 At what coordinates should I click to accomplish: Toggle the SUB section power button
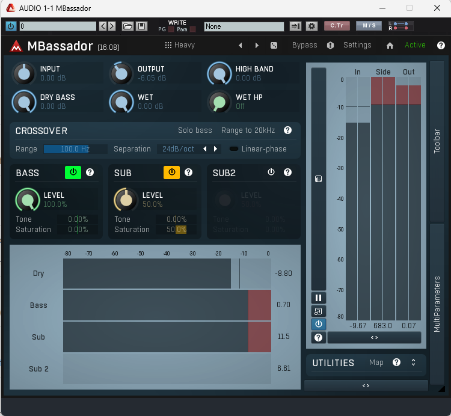[x=172, y=173]
